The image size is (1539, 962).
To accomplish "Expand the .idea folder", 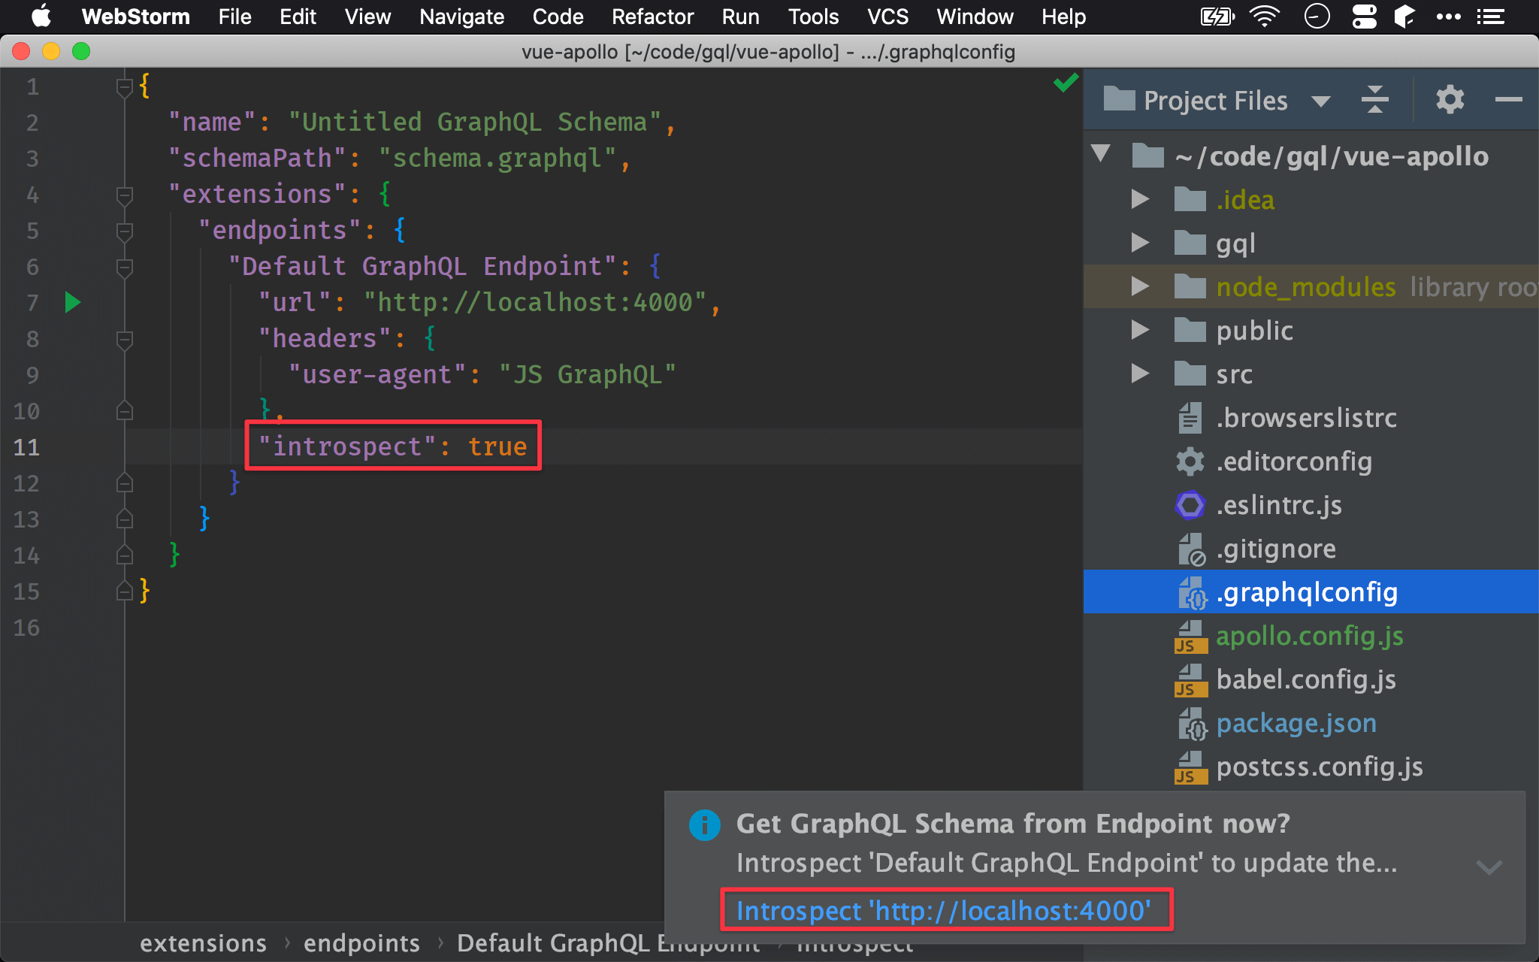I will (1140, 199).
